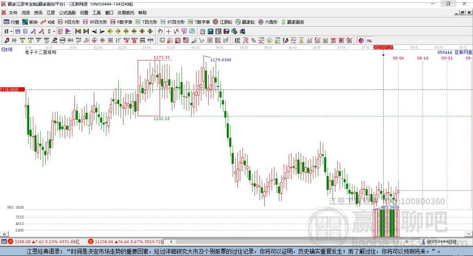
Task: Click the red floppy disk save icon
Action: (x=226, y=31)
